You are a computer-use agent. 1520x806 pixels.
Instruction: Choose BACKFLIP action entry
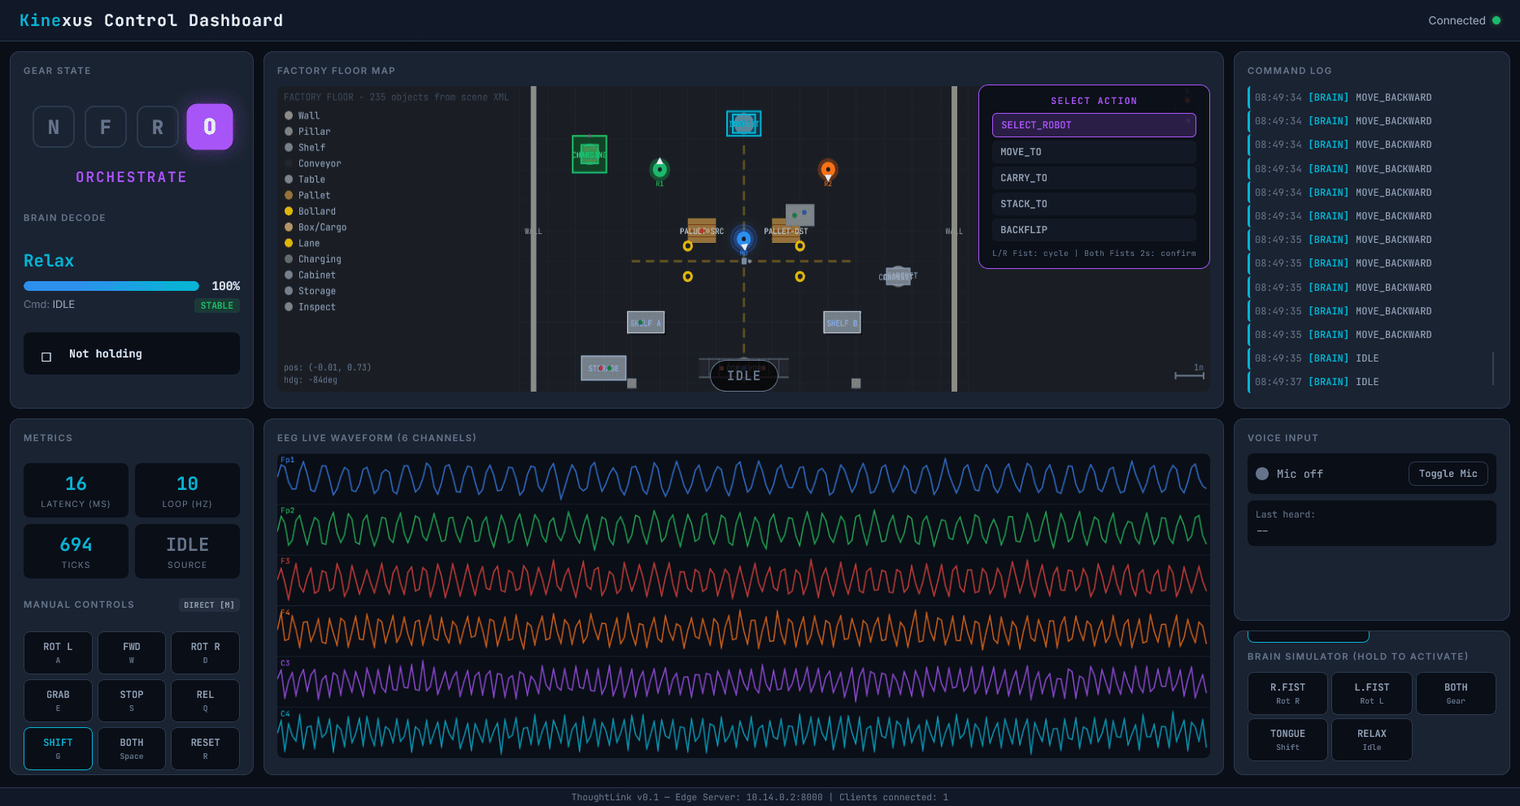tap(1094, 230)
